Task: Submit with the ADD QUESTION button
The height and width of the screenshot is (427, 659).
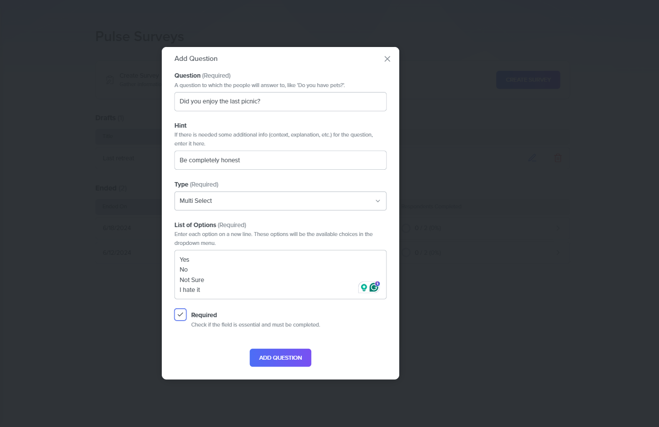Action: coord(281,358)
